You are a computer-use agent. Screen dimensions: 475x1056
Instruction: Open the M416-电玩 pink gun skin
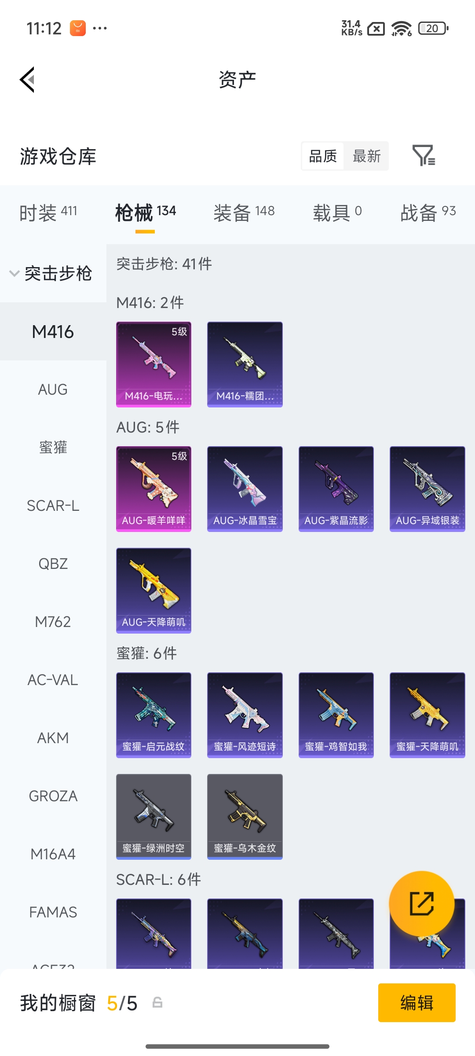tap(153, 364)
